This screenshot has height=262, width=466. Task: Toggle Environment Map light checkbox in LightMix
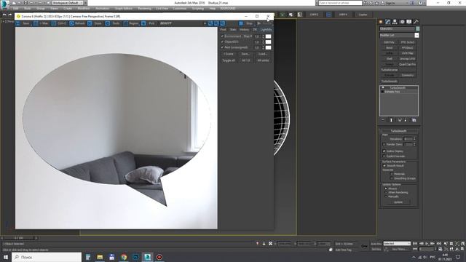tap(222, 36)
